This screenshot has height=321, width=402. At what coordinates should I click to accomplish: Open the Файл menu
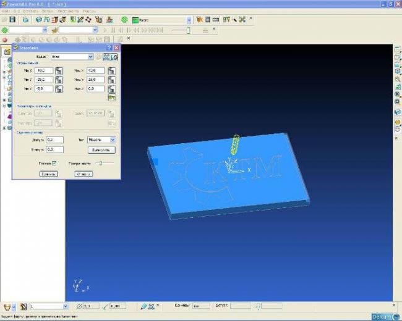(x=6, y=11)
